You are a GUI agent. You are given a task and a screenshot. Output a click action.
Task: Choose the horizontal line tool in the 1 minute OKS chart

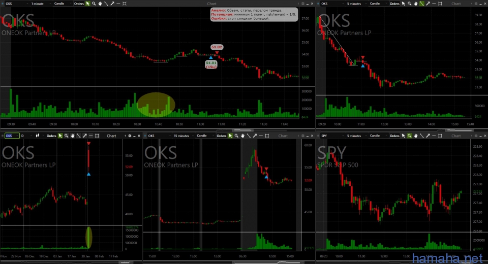point(118,4)
